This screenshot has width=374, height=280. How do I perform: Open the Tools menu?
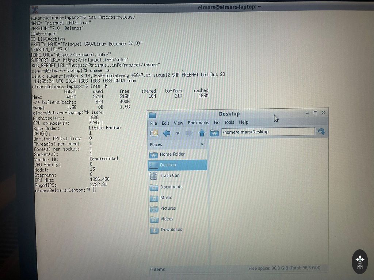coord(229,122)
